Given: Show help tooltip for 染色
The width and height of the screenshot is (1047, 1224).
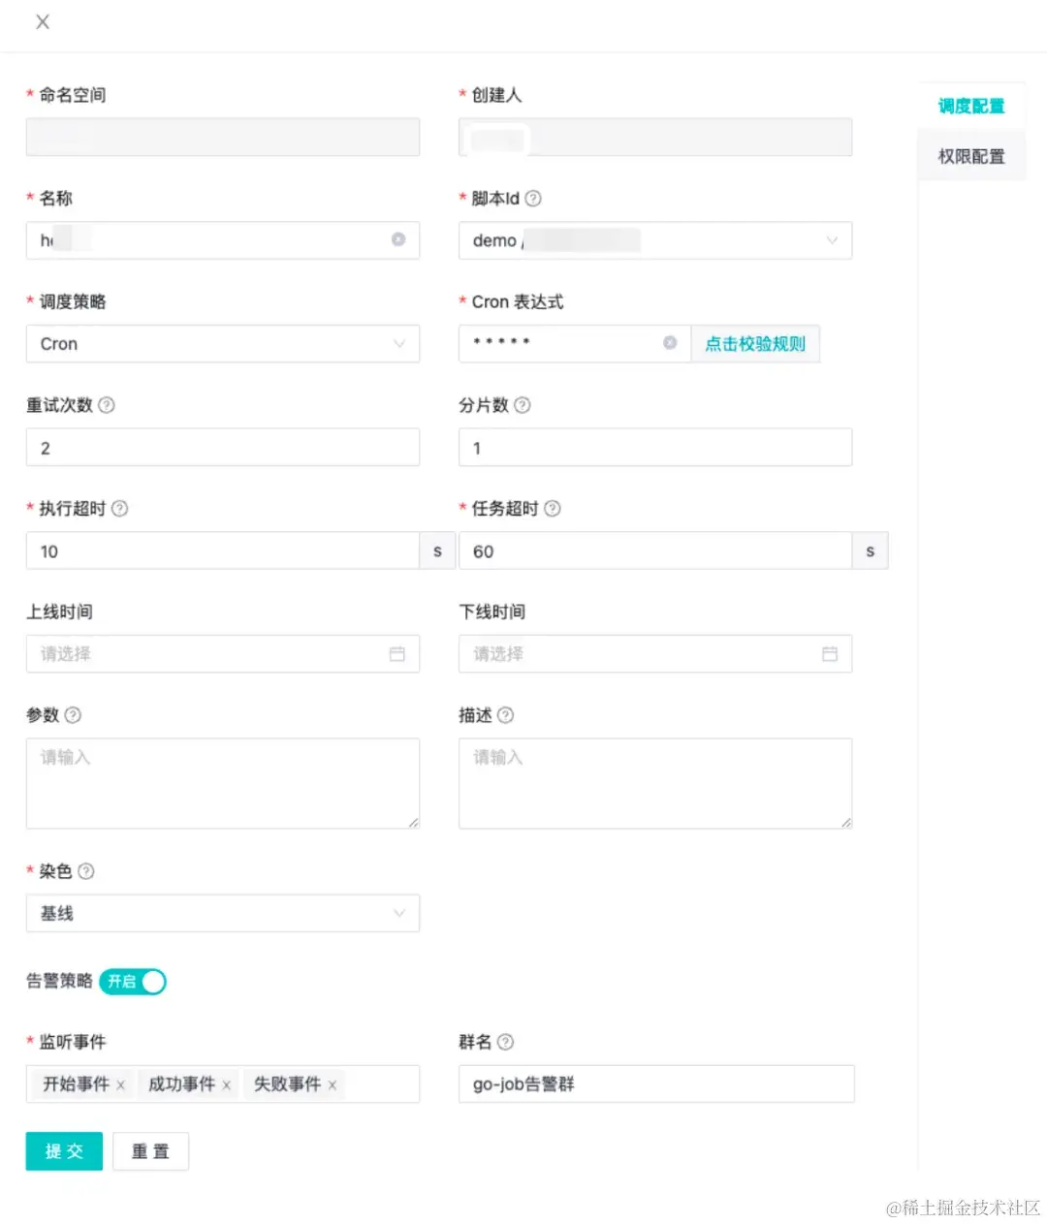Looking at the screenshot, I should [86, 871].
